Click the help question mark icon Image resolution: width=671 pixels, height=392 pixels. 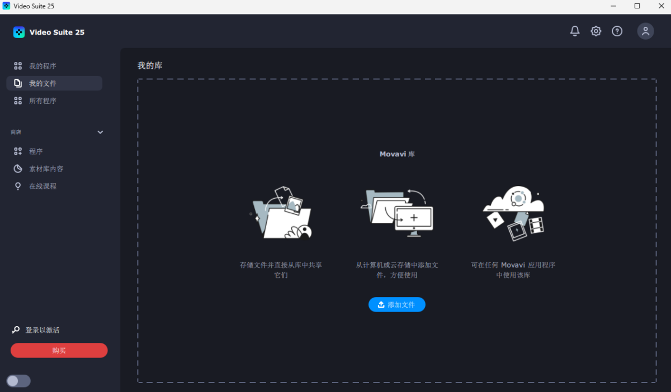click(x=617, y=31)
